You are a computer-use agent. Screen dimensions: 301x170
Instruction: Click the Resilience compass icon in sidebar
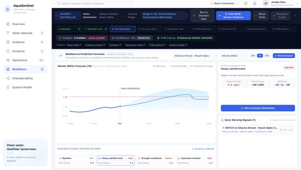8,69
